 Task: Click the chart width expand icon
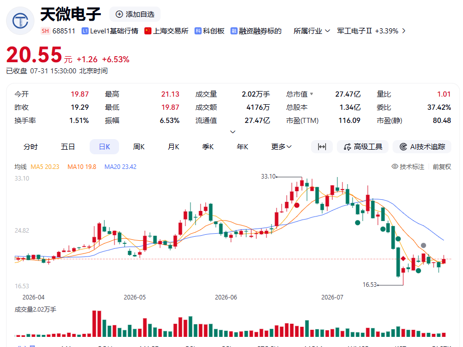pos(322,147)
